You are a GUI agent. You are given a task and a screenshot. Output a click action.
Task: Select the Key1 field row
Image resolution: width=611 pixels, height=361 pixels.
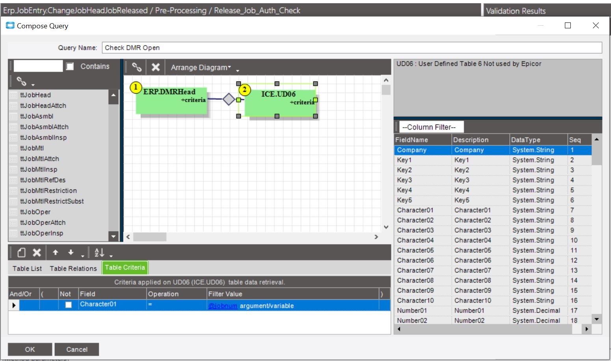493,160
